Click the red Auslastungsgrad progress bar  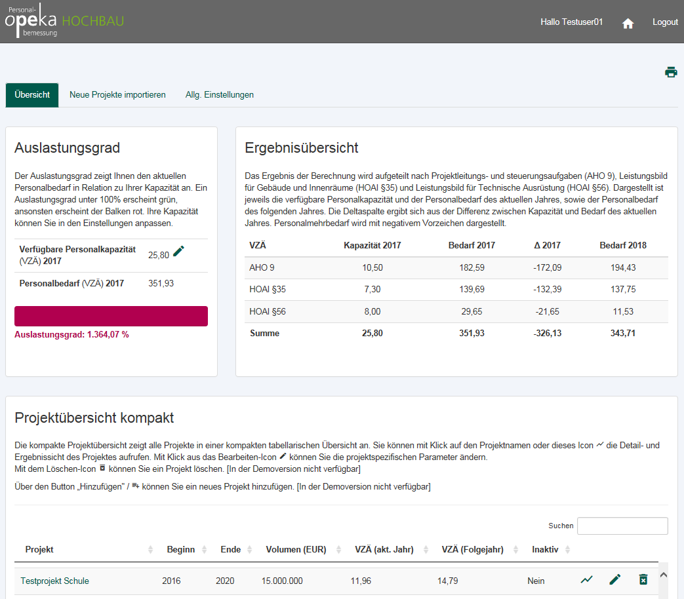tap(111, 316)
